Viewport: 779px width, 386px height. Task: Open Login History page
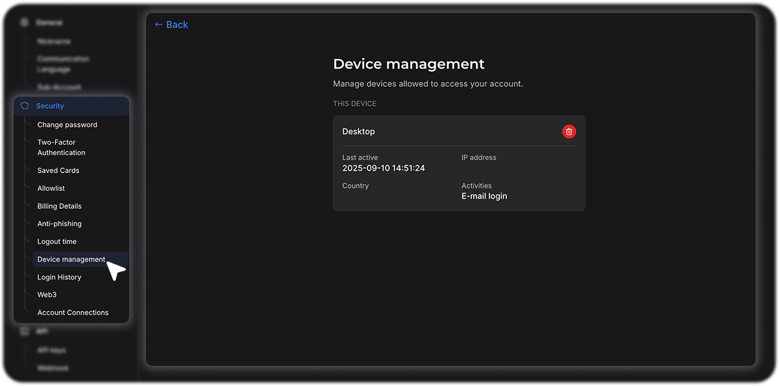(x=59, y=277)
